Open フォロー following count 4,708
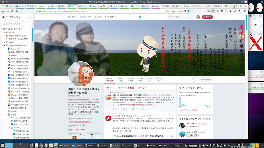The width and height of the screenshot is (264, 148). (120, 80)
